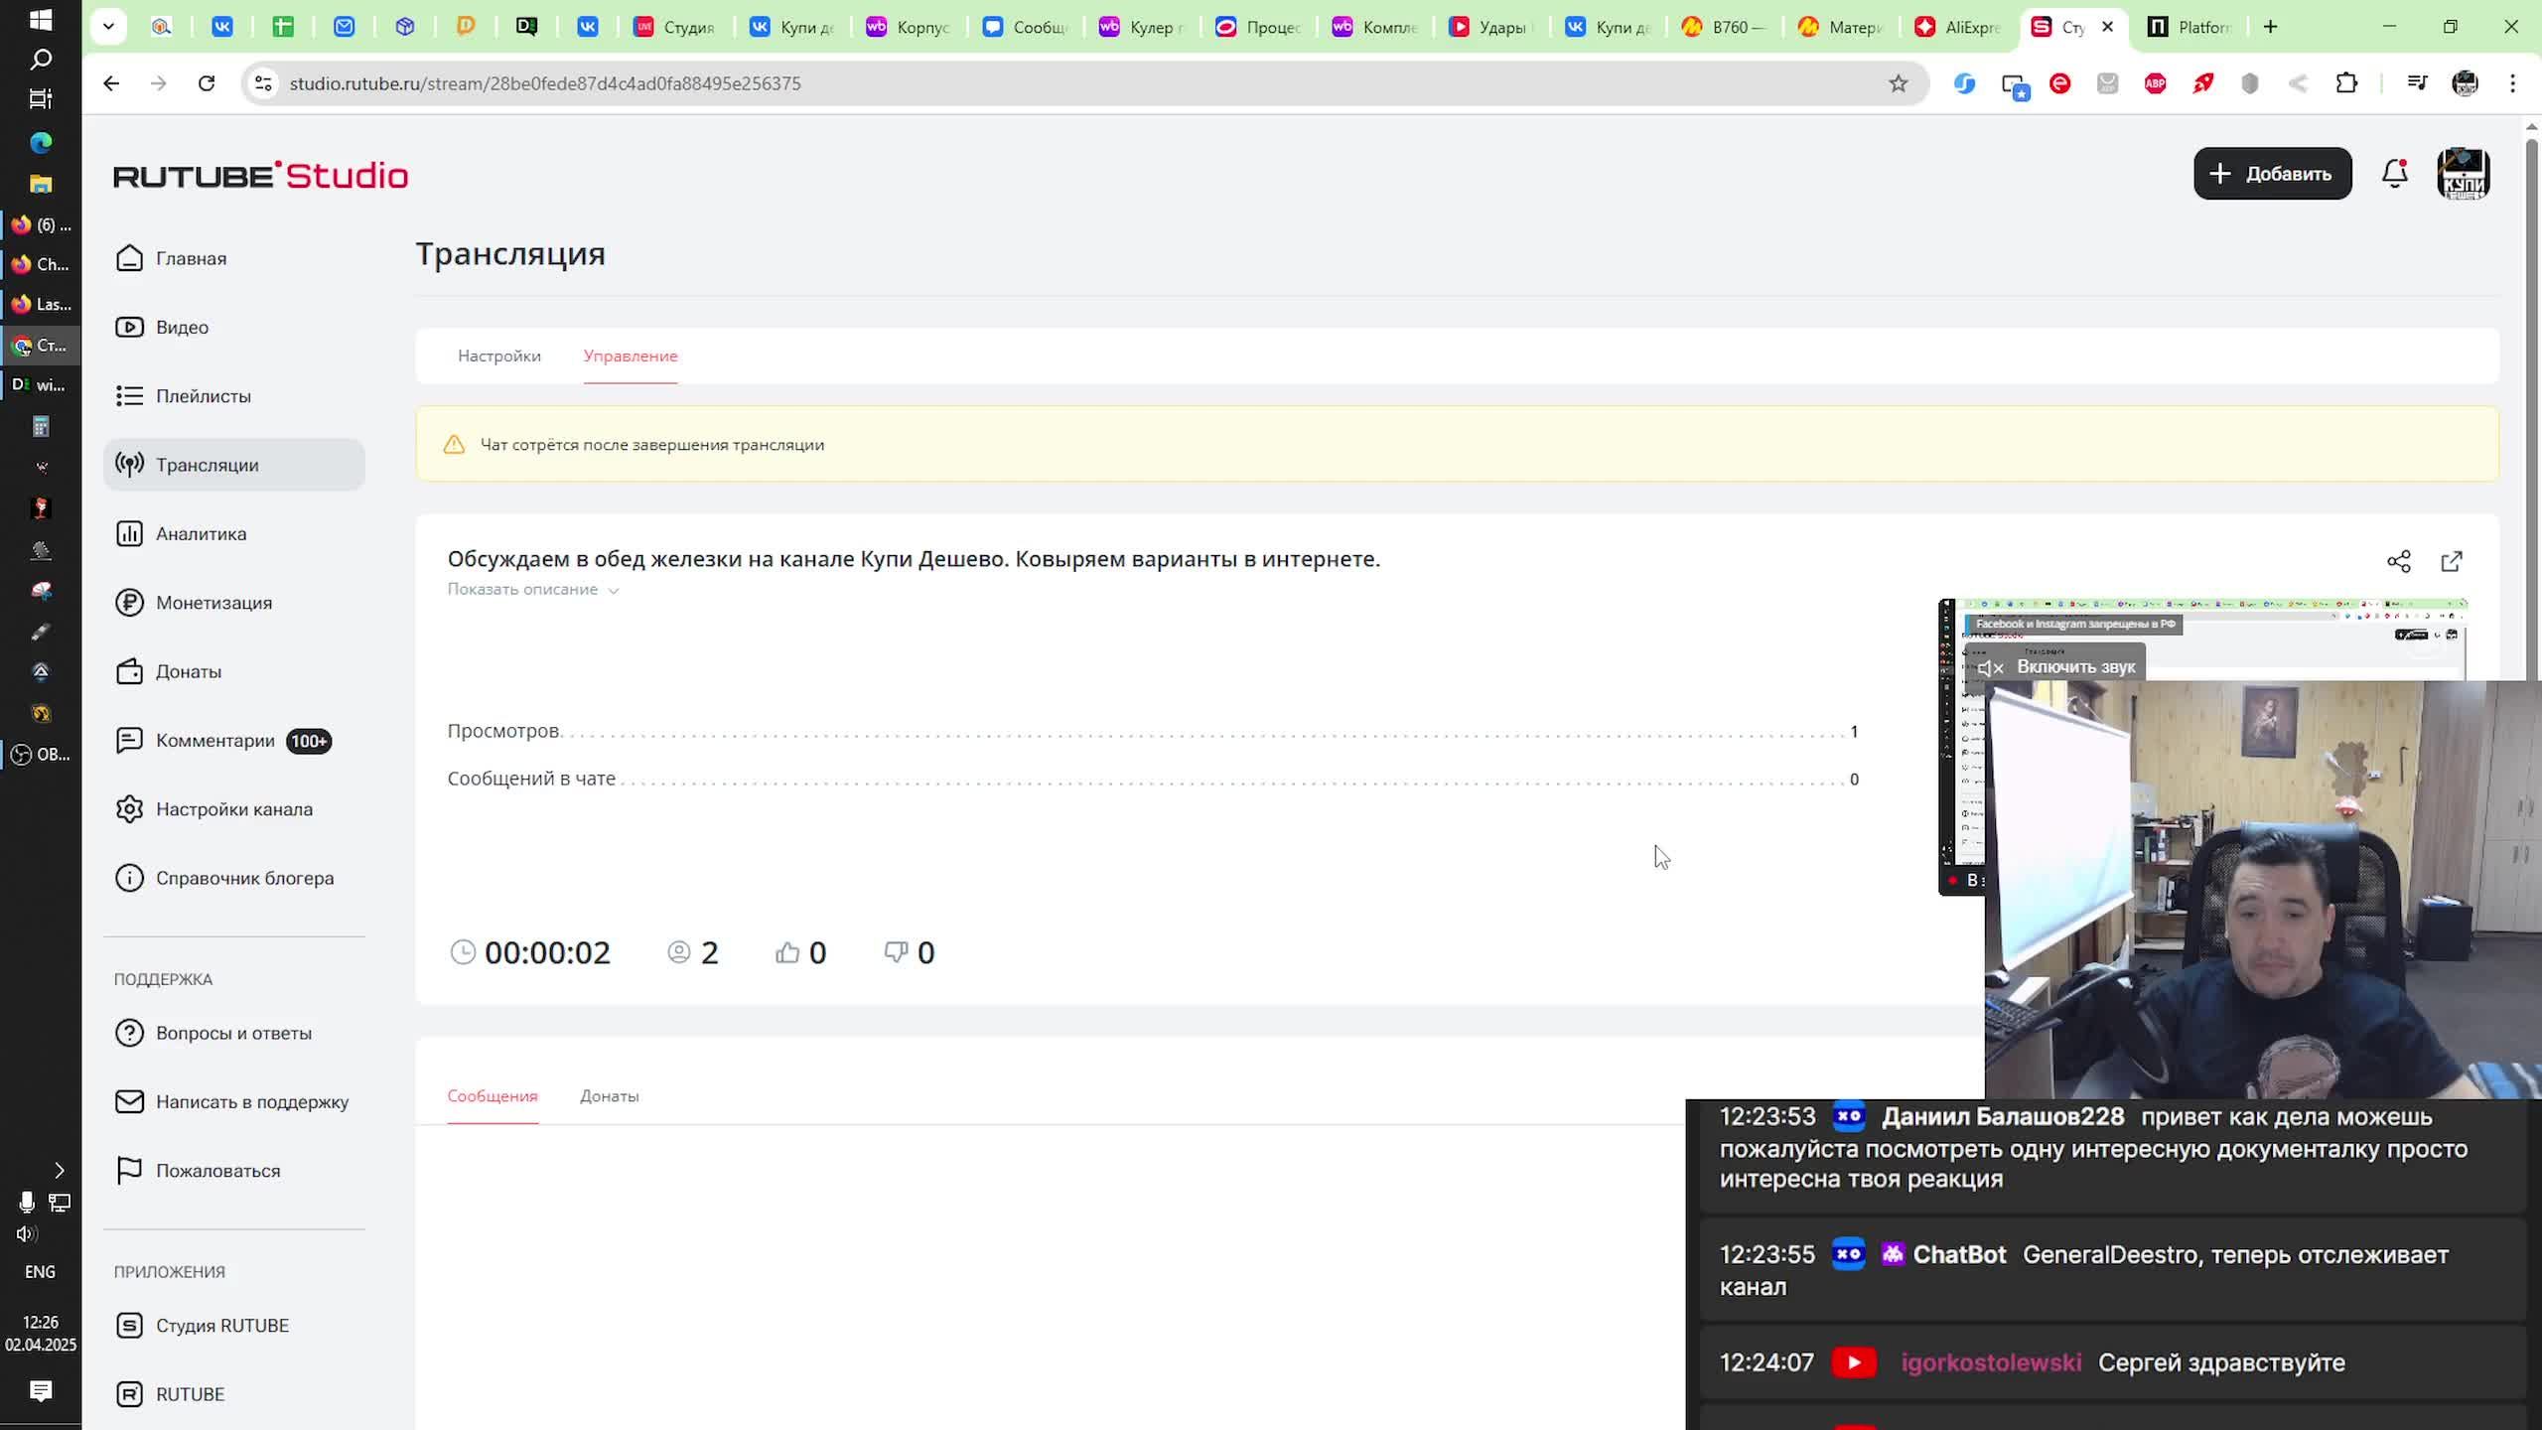
Task: Switch to the Донаты chat tab
Action: [609, 1096]
